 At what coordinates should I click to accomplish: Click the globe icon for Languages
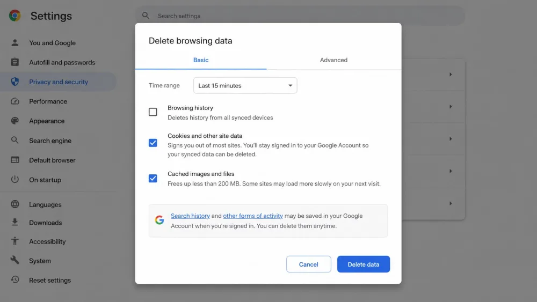click(x=14, y=204)
